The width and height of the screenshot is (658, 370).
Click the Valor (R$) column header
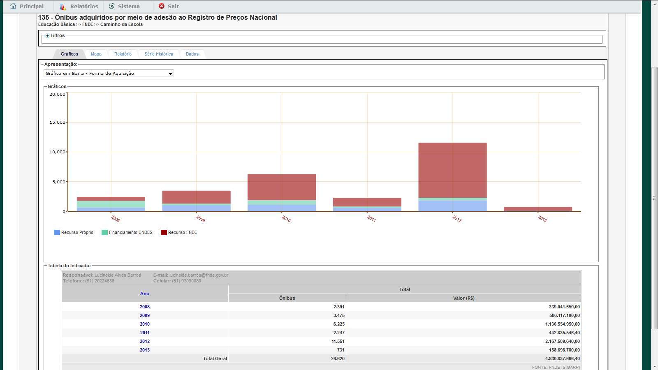[x=464, y=298]
